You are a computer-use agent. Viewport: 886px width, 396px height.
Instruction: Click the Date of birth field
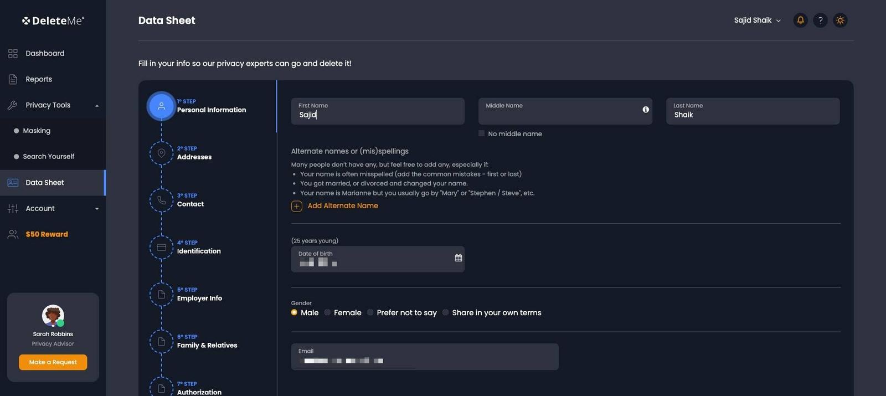click(378, 259)
